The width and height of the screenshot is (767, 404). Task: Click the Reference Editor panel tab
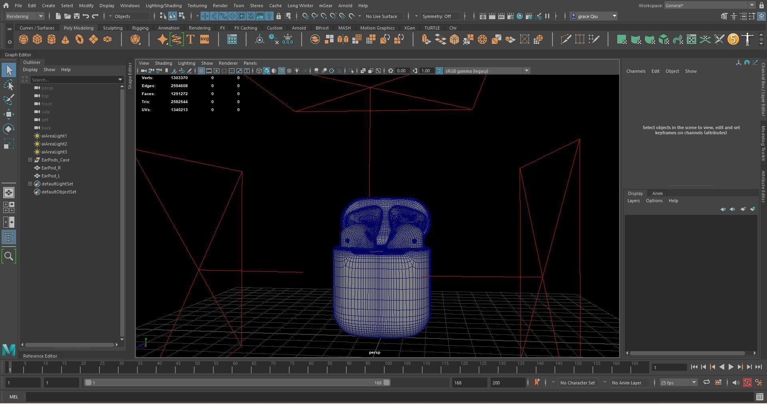click(x=40, y=356)
